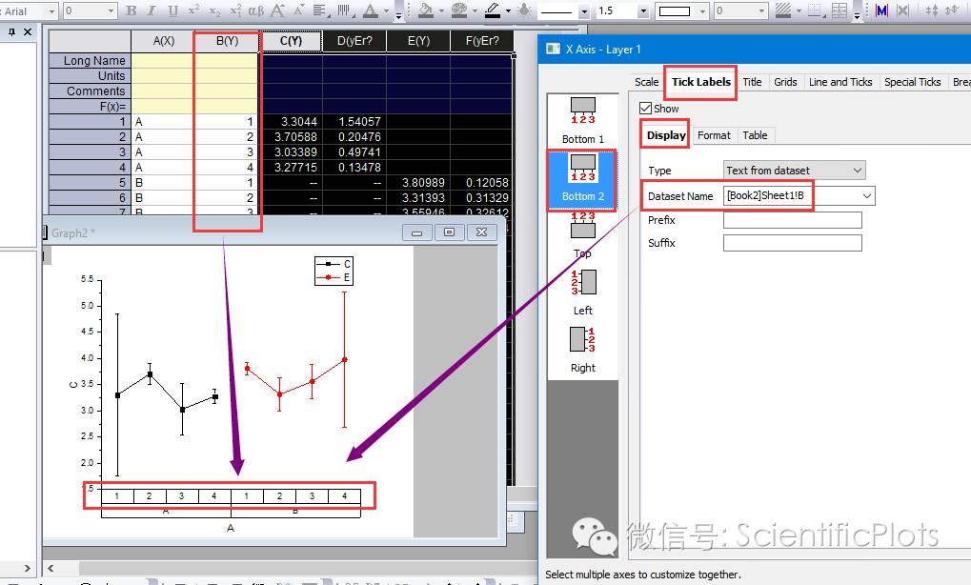The width and height of the screenshot is (971, 585).
Task: Click inside the Prefix input field
Action: 792,219
